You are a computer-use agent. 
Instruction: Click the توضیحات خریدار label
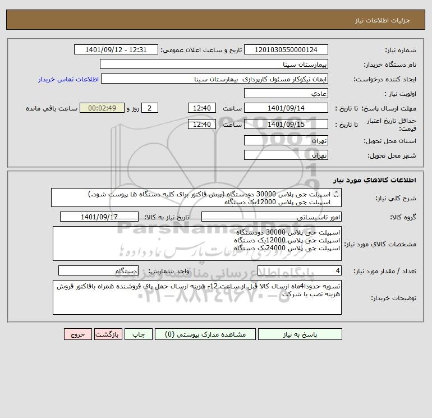pos(393,298)
